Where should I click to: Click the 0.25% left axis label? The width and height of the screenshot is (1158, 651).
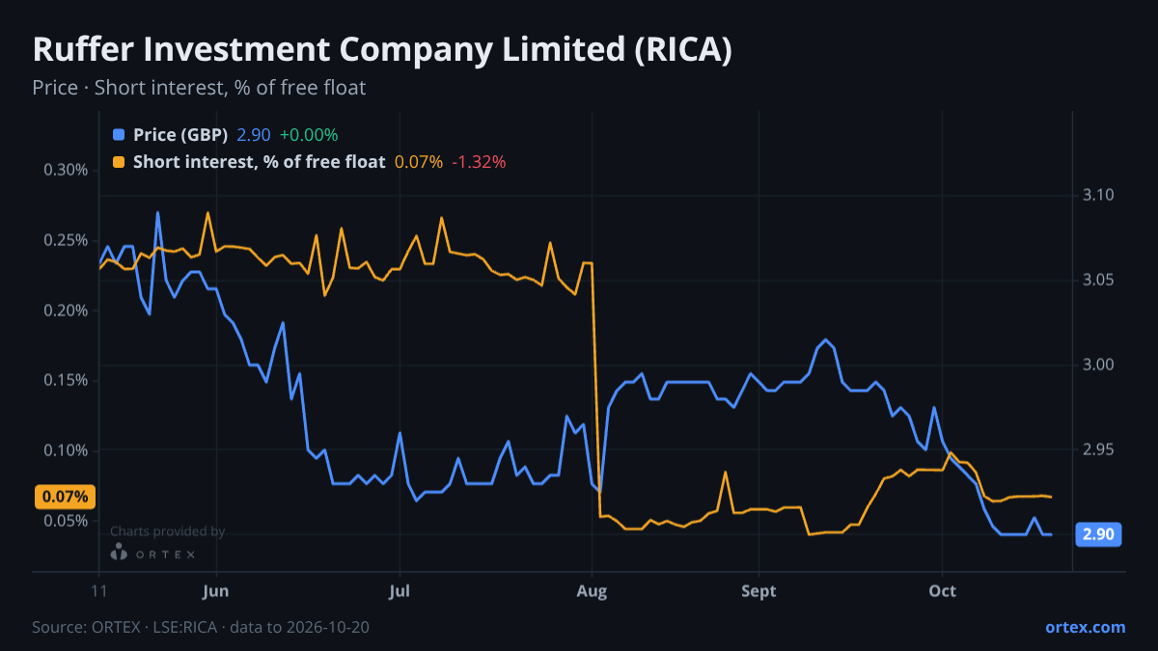coord(67,240)
